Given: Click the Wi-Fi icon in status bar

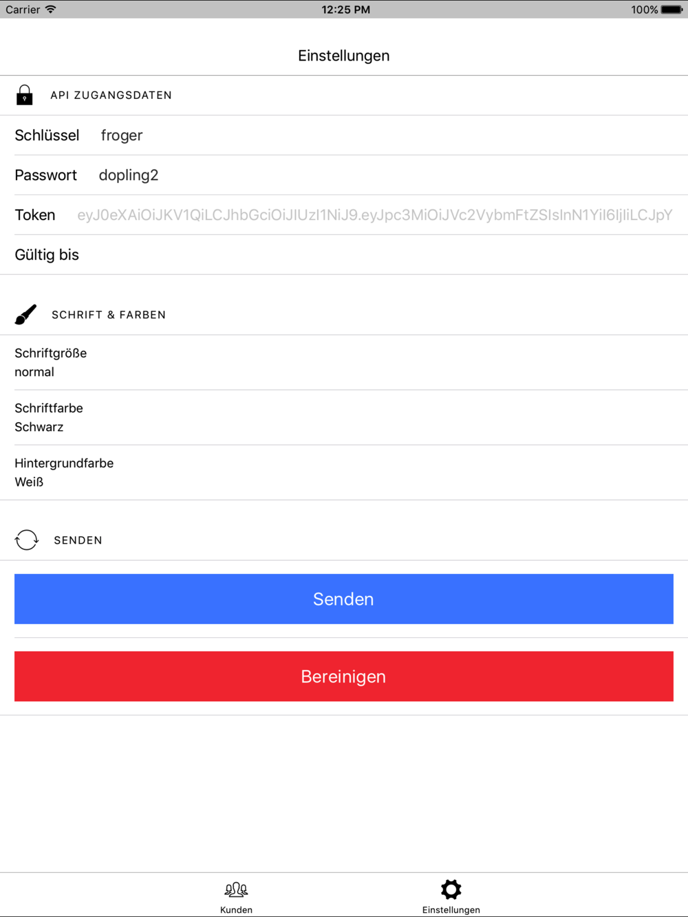Looking at the screenshot, I should [51, 10].
